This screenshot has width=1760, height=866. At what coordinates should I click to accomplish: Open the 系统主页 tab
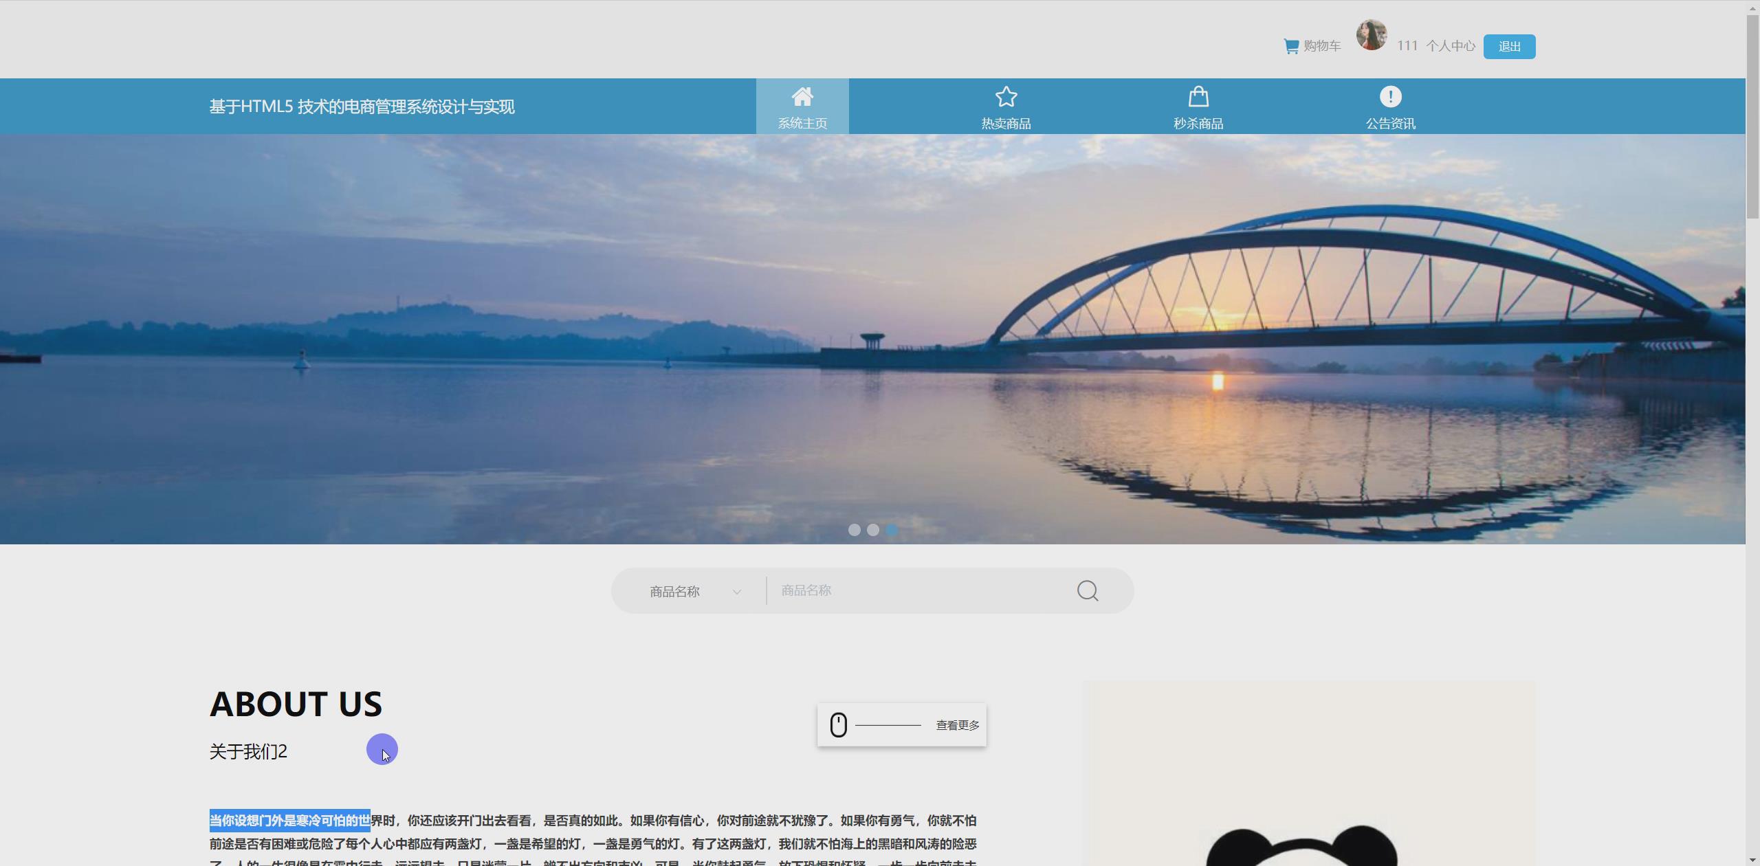pos(802,107)
